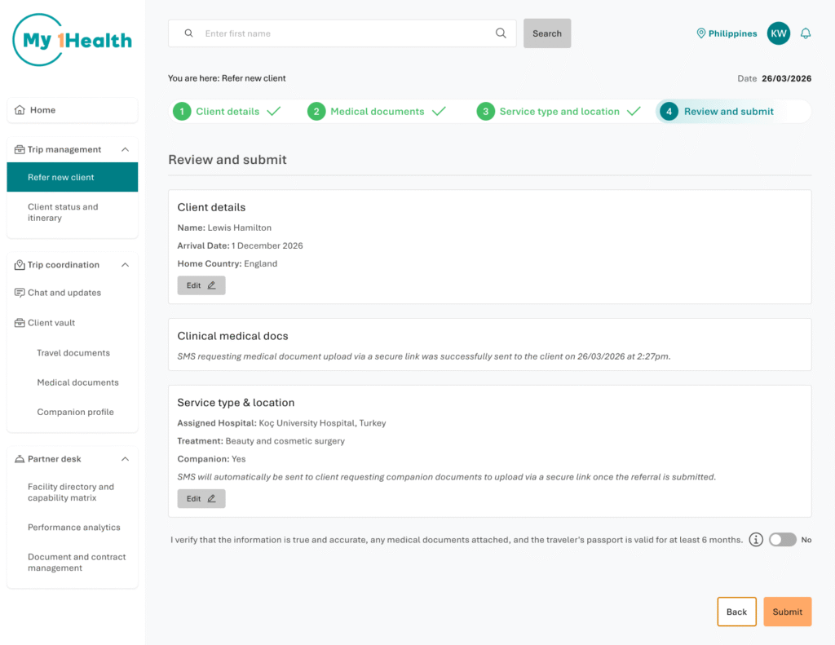This screenshot has height=645, width=835.
Task: Click the arrival date 1 December 2026
Action: [x=267, y=245]
